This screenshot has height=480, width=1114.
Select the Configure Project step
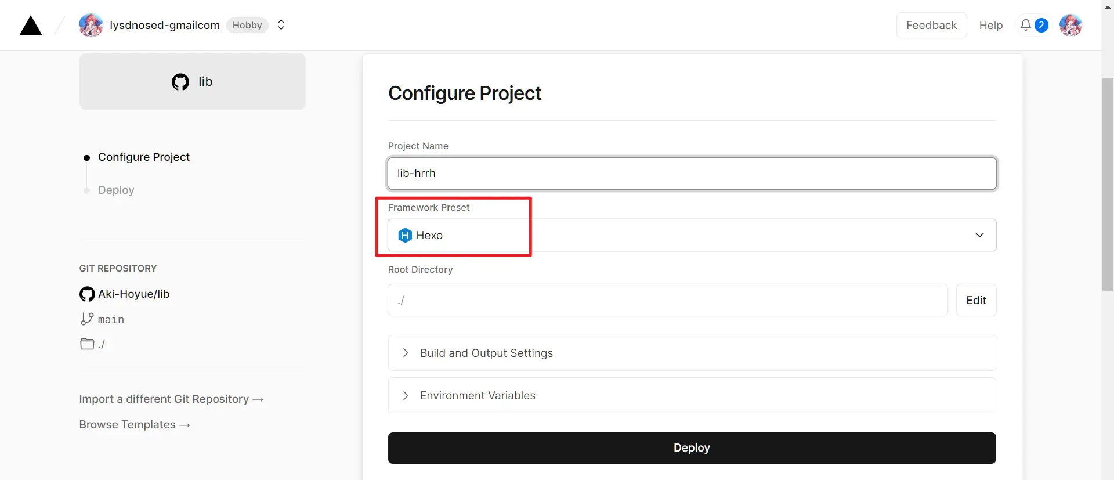click(144, 157)
